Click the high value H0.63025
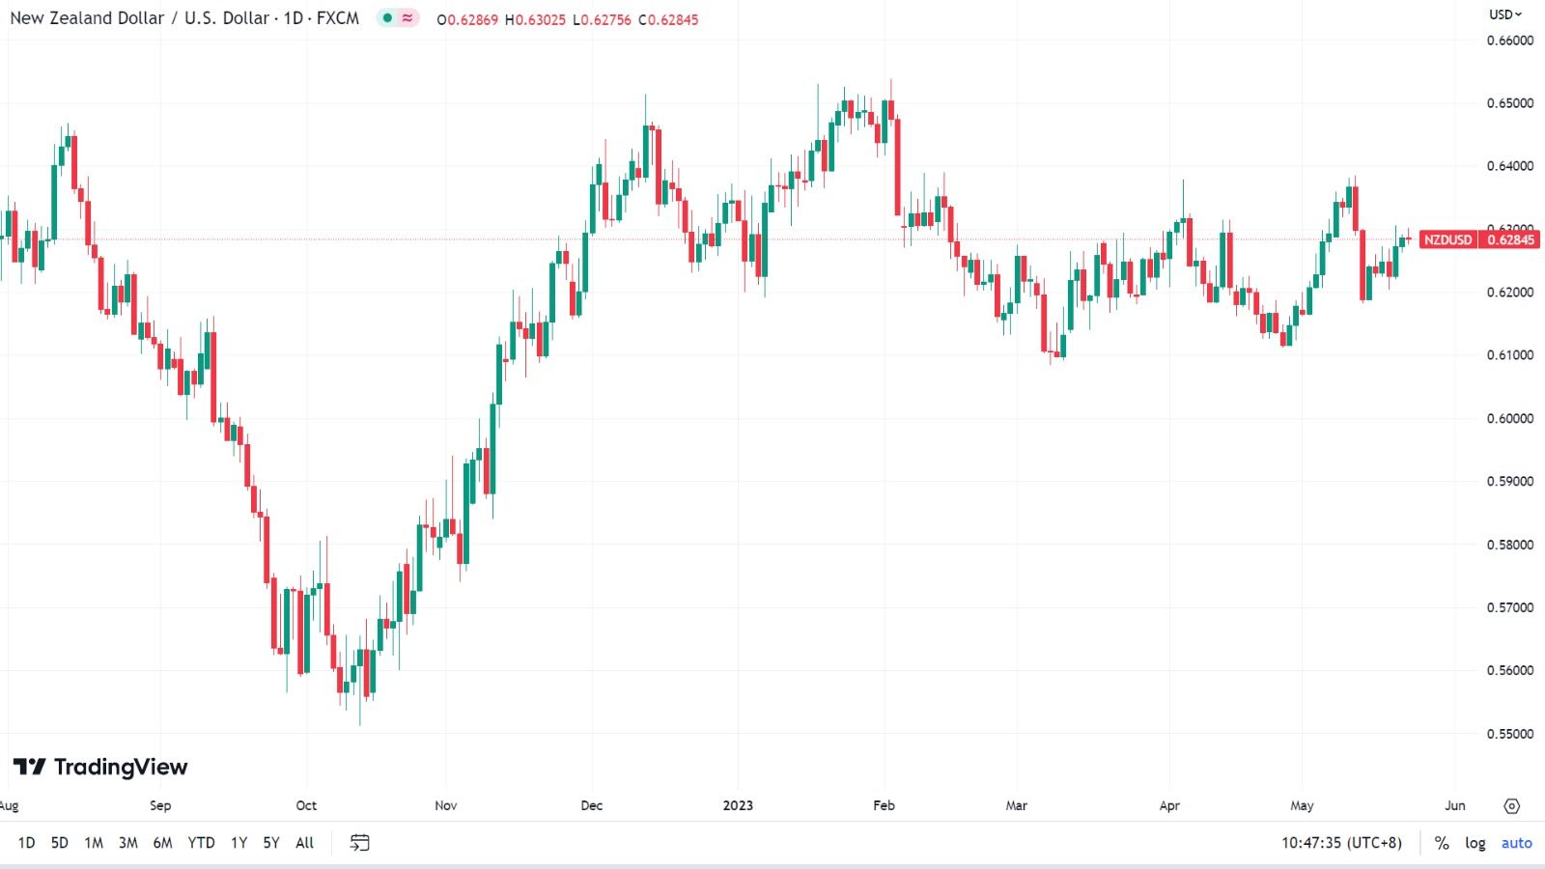The height and width of the screenshot is (869, 1545). (x=535, y=19)
